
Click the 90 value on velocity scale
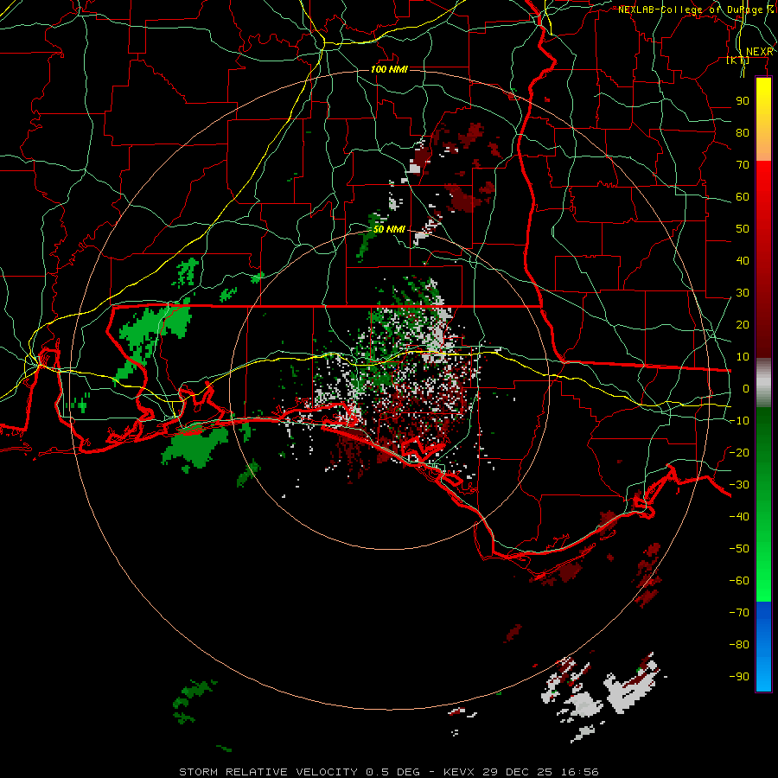click(x=743, y=101)
